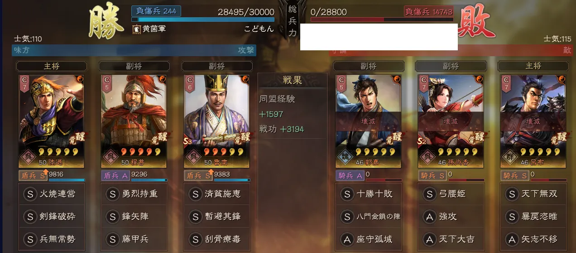Click the 黄菌軍 alliance flag icon
The height and width of the screenshot is (253, 576).
(x=136, y=29)
